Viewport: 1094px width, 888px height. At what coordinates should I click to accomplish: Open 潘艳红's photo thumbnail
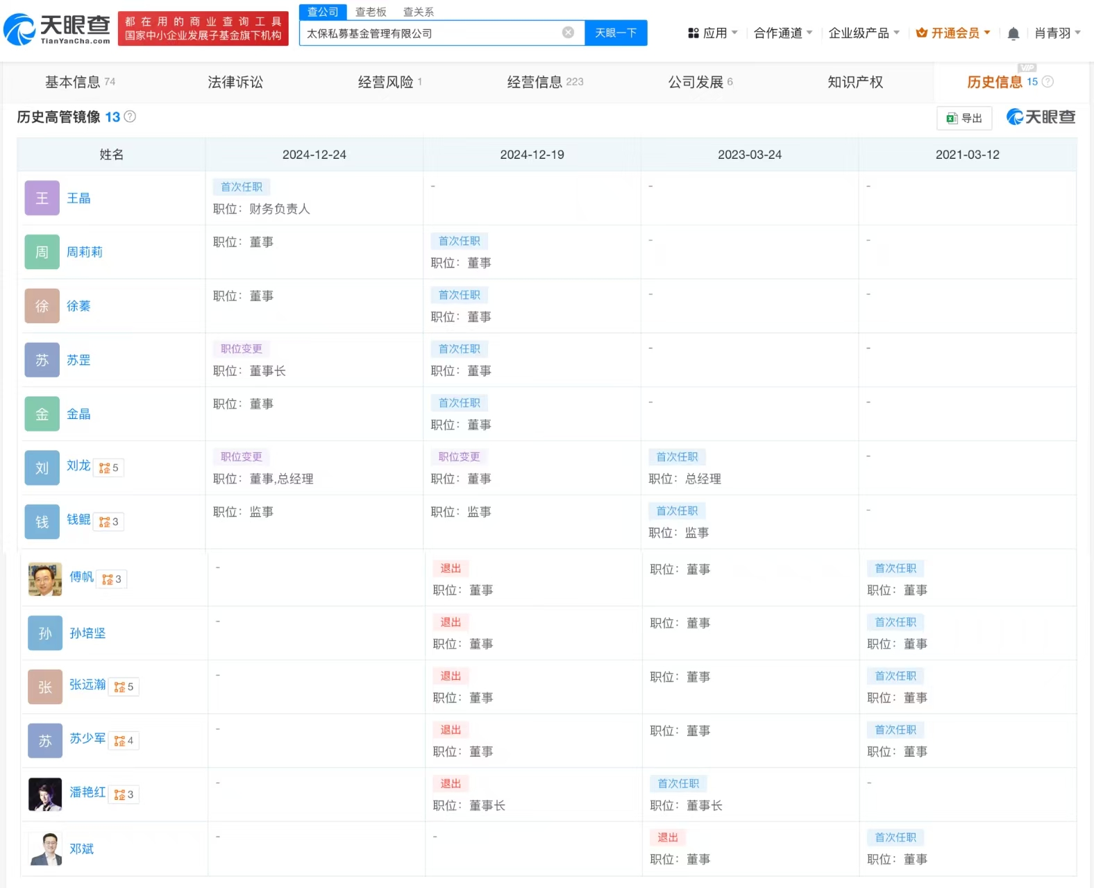45,795
